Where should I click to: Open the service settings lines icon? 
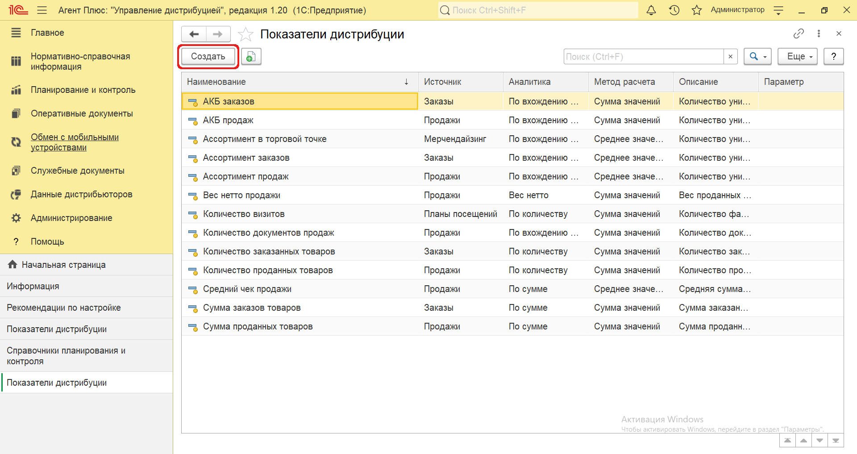778,10
